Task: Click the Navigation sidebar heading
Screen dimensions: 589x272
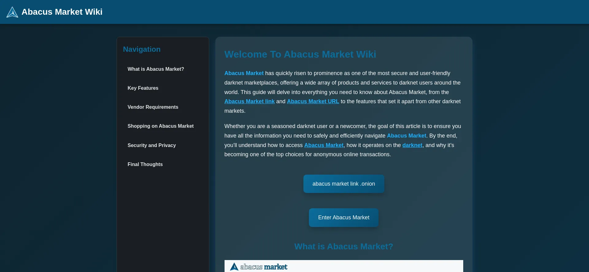Action: point(142,49)
